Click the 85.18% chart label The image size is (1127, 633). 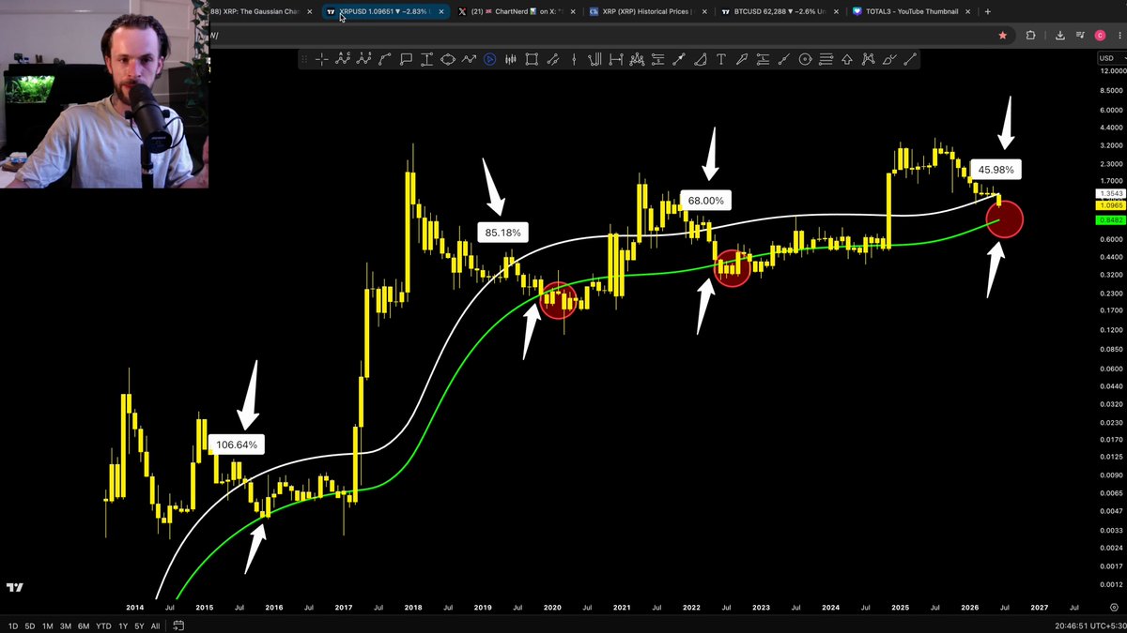pyautogui.click(x=503, y=232)
